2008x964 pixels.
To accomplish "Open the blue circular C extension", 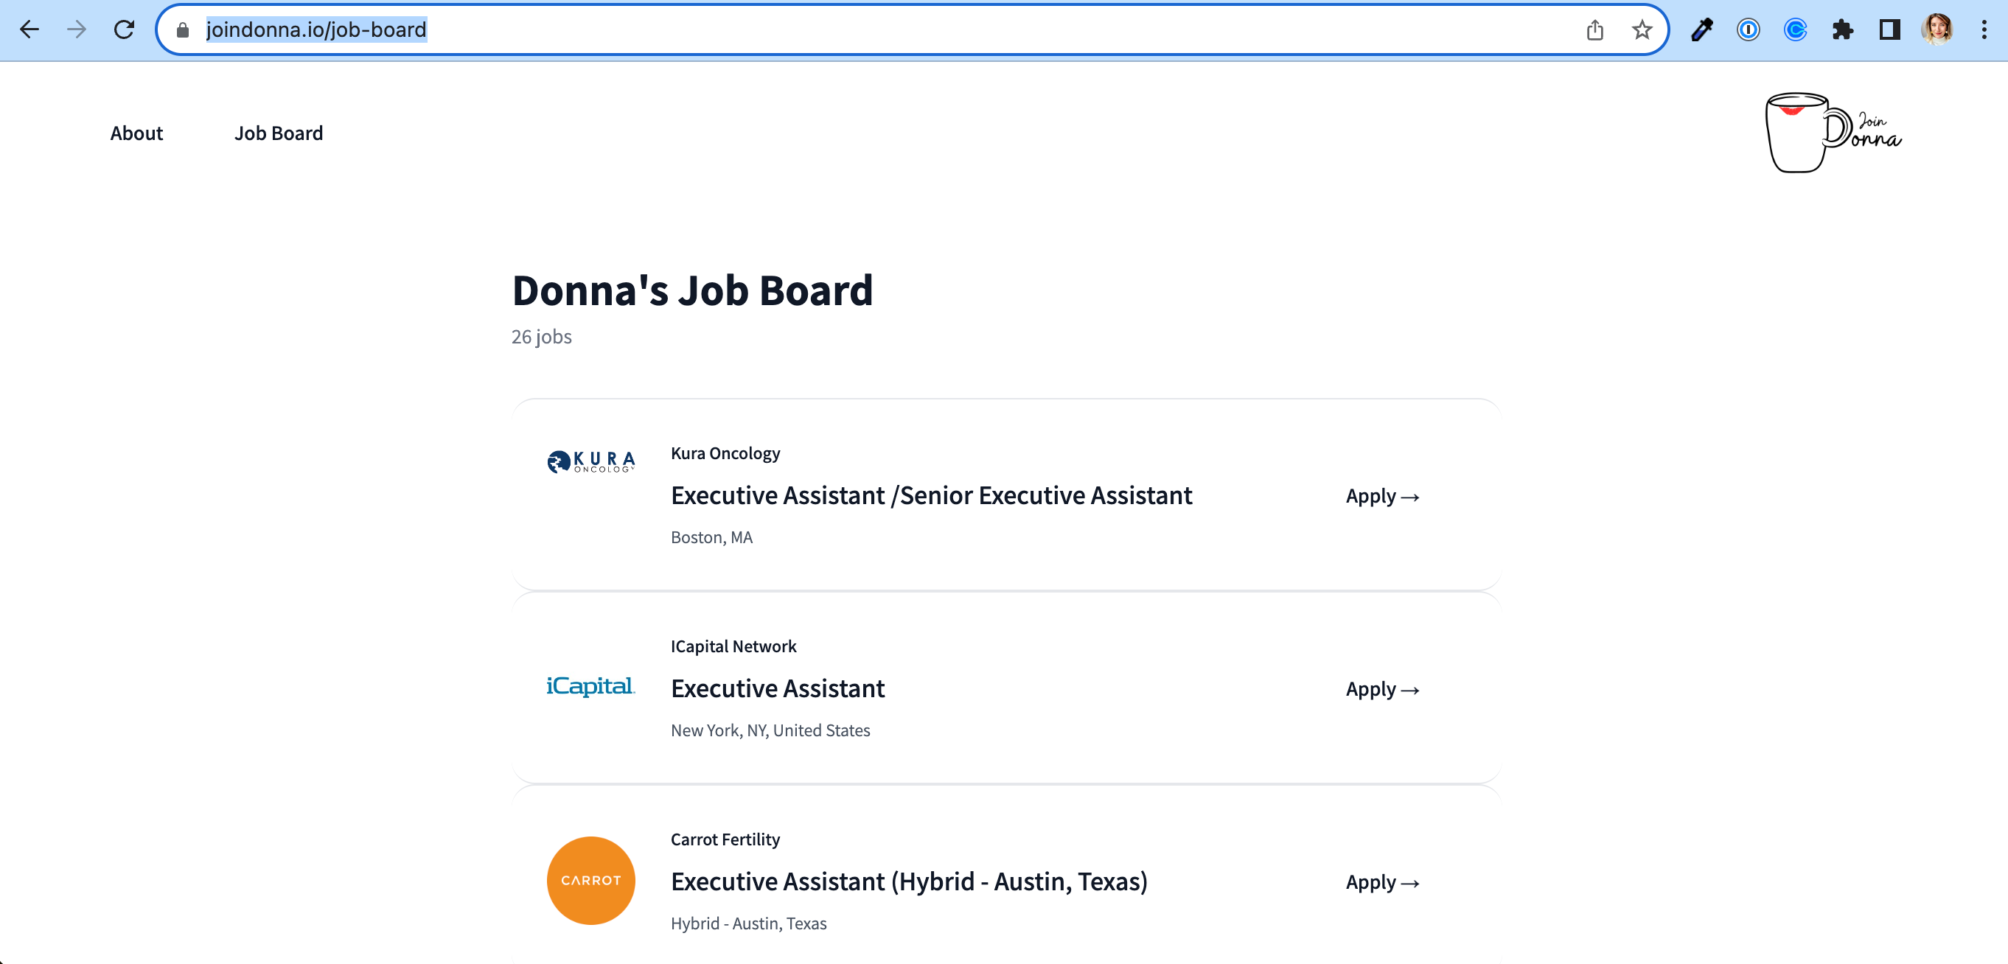I will click(x=1795, y=29).
